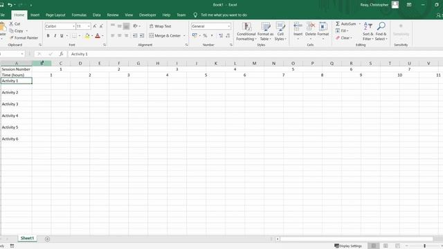
Task: Click the Insert cells button
Action: click(298, 30)
